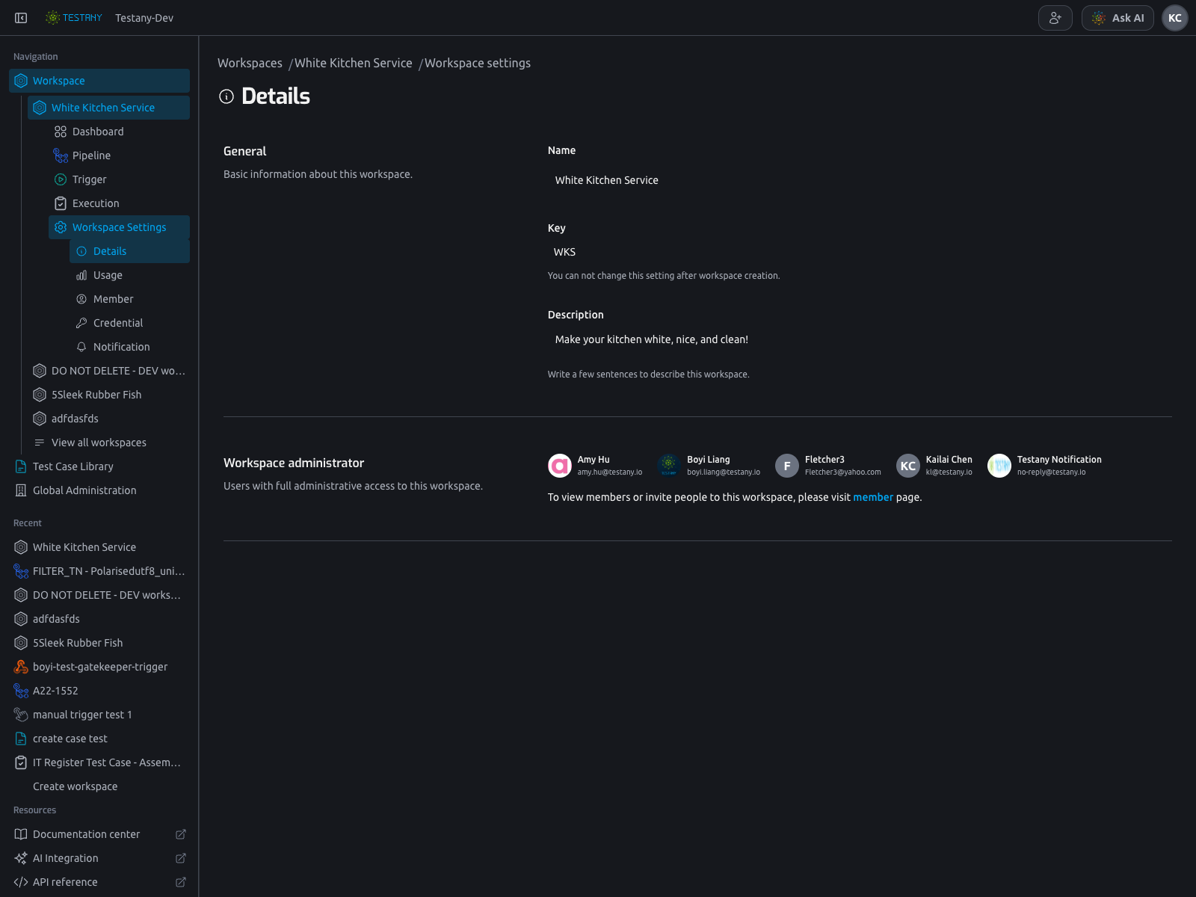
Task: Click the Usage bar chart icon
Action: pos(81,275)
